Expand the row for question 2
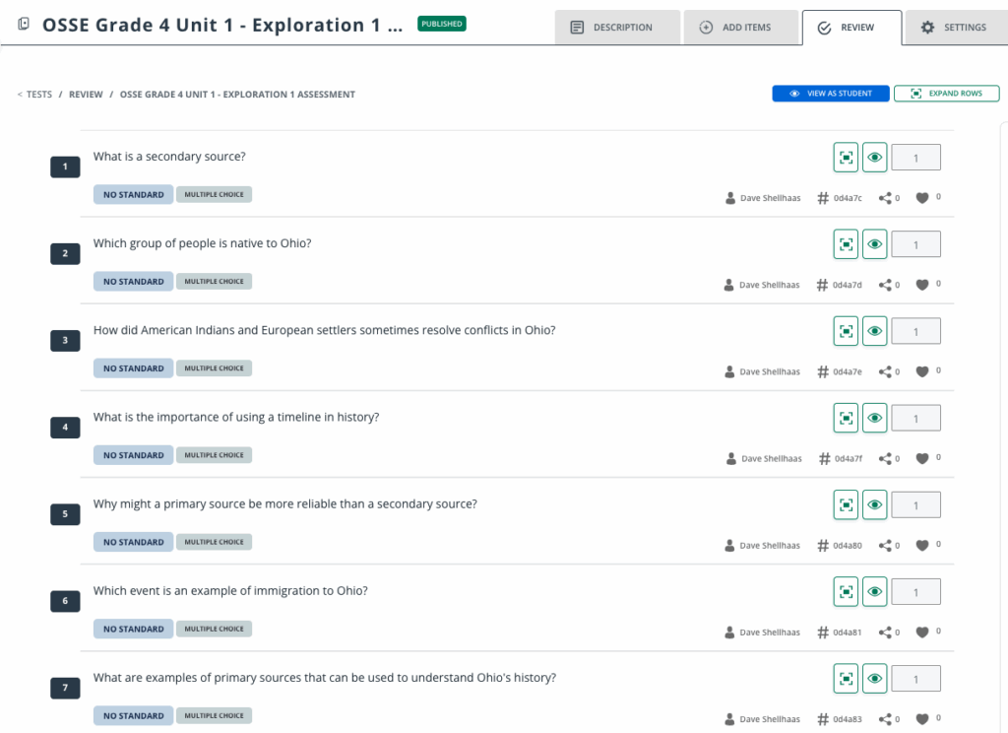Viewport: 1008px width, 733px height. (846, 244)
